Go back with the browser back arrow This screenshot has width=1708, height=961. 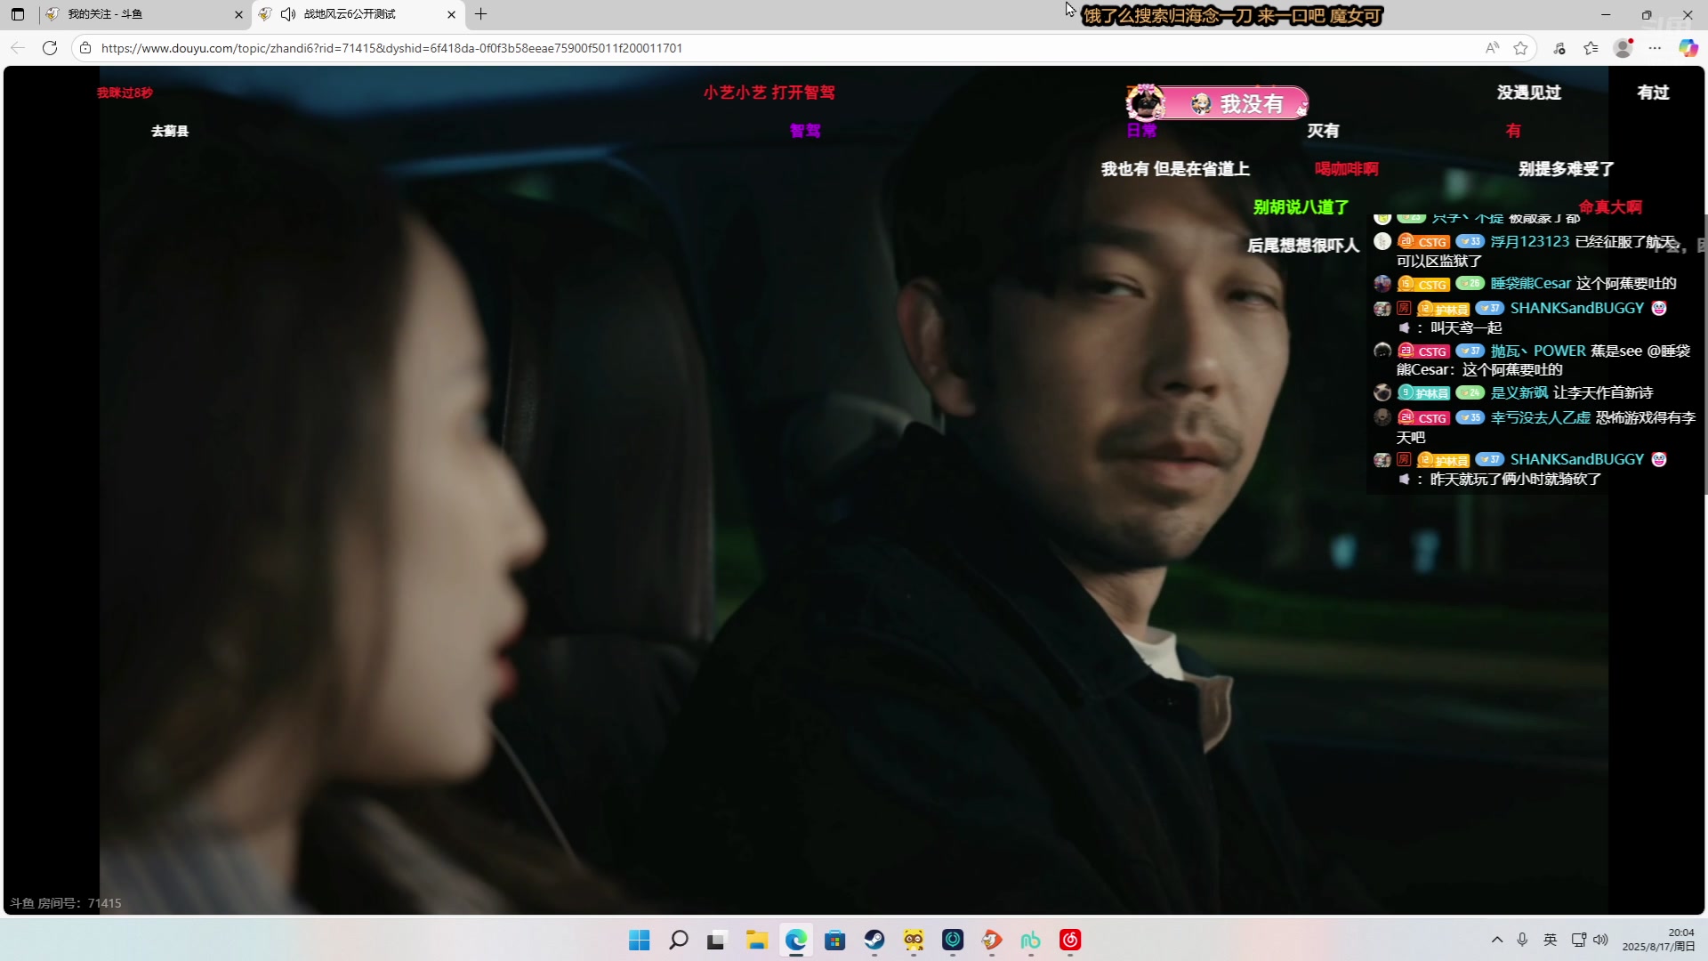click(x=18, y=48)
